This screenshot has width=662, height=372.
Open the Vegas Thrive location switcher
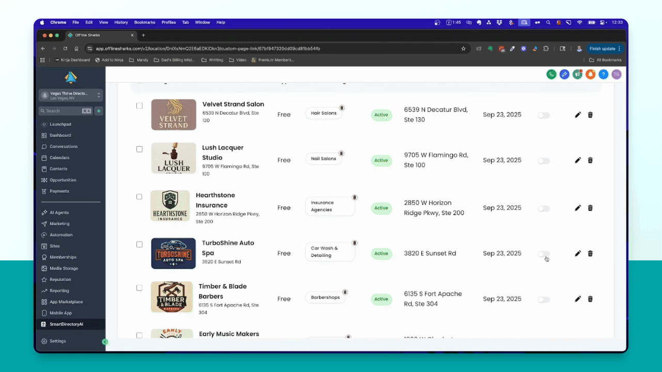[x=71, y=96]
